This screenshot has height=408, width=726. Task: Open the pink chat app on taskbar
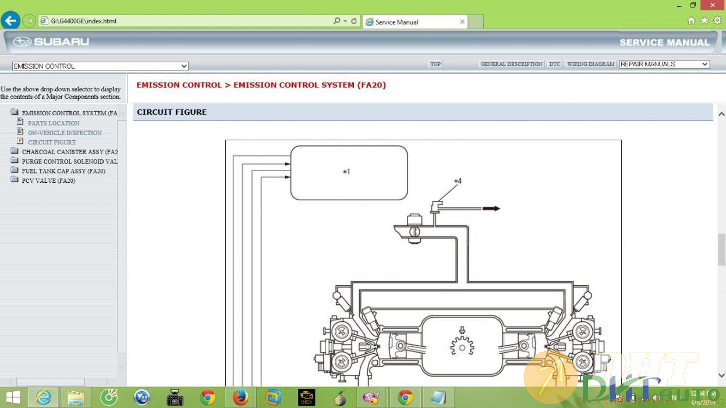point(371,398)
